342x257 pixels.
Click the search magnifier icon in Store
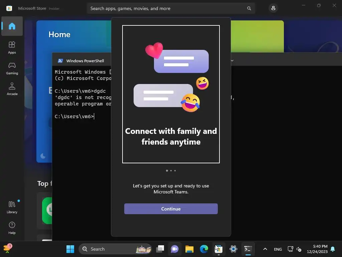pos(249,8)
